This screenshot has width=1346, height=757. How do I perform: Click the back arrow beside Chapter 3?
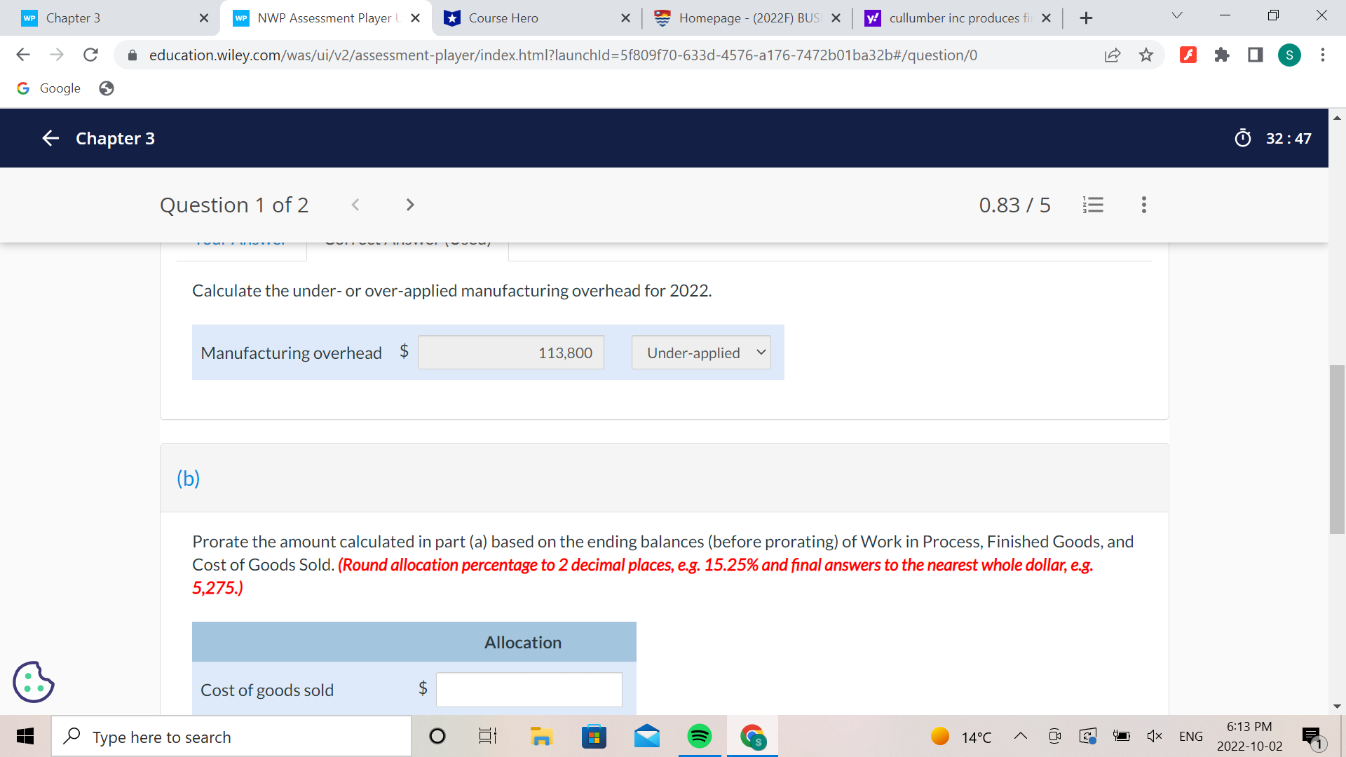(x=50, y=138)
